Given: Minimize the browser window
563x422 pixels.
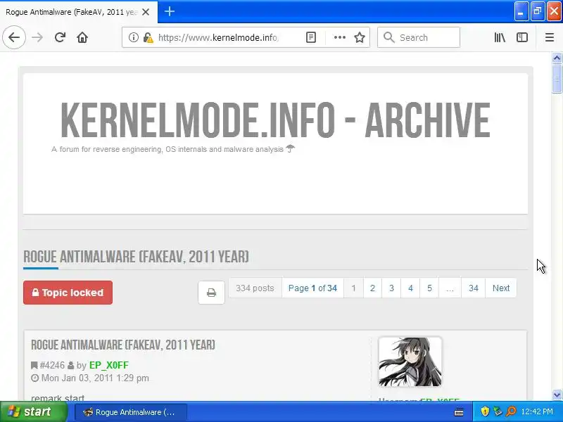Looking at the screenshot, I should point(521,11).
